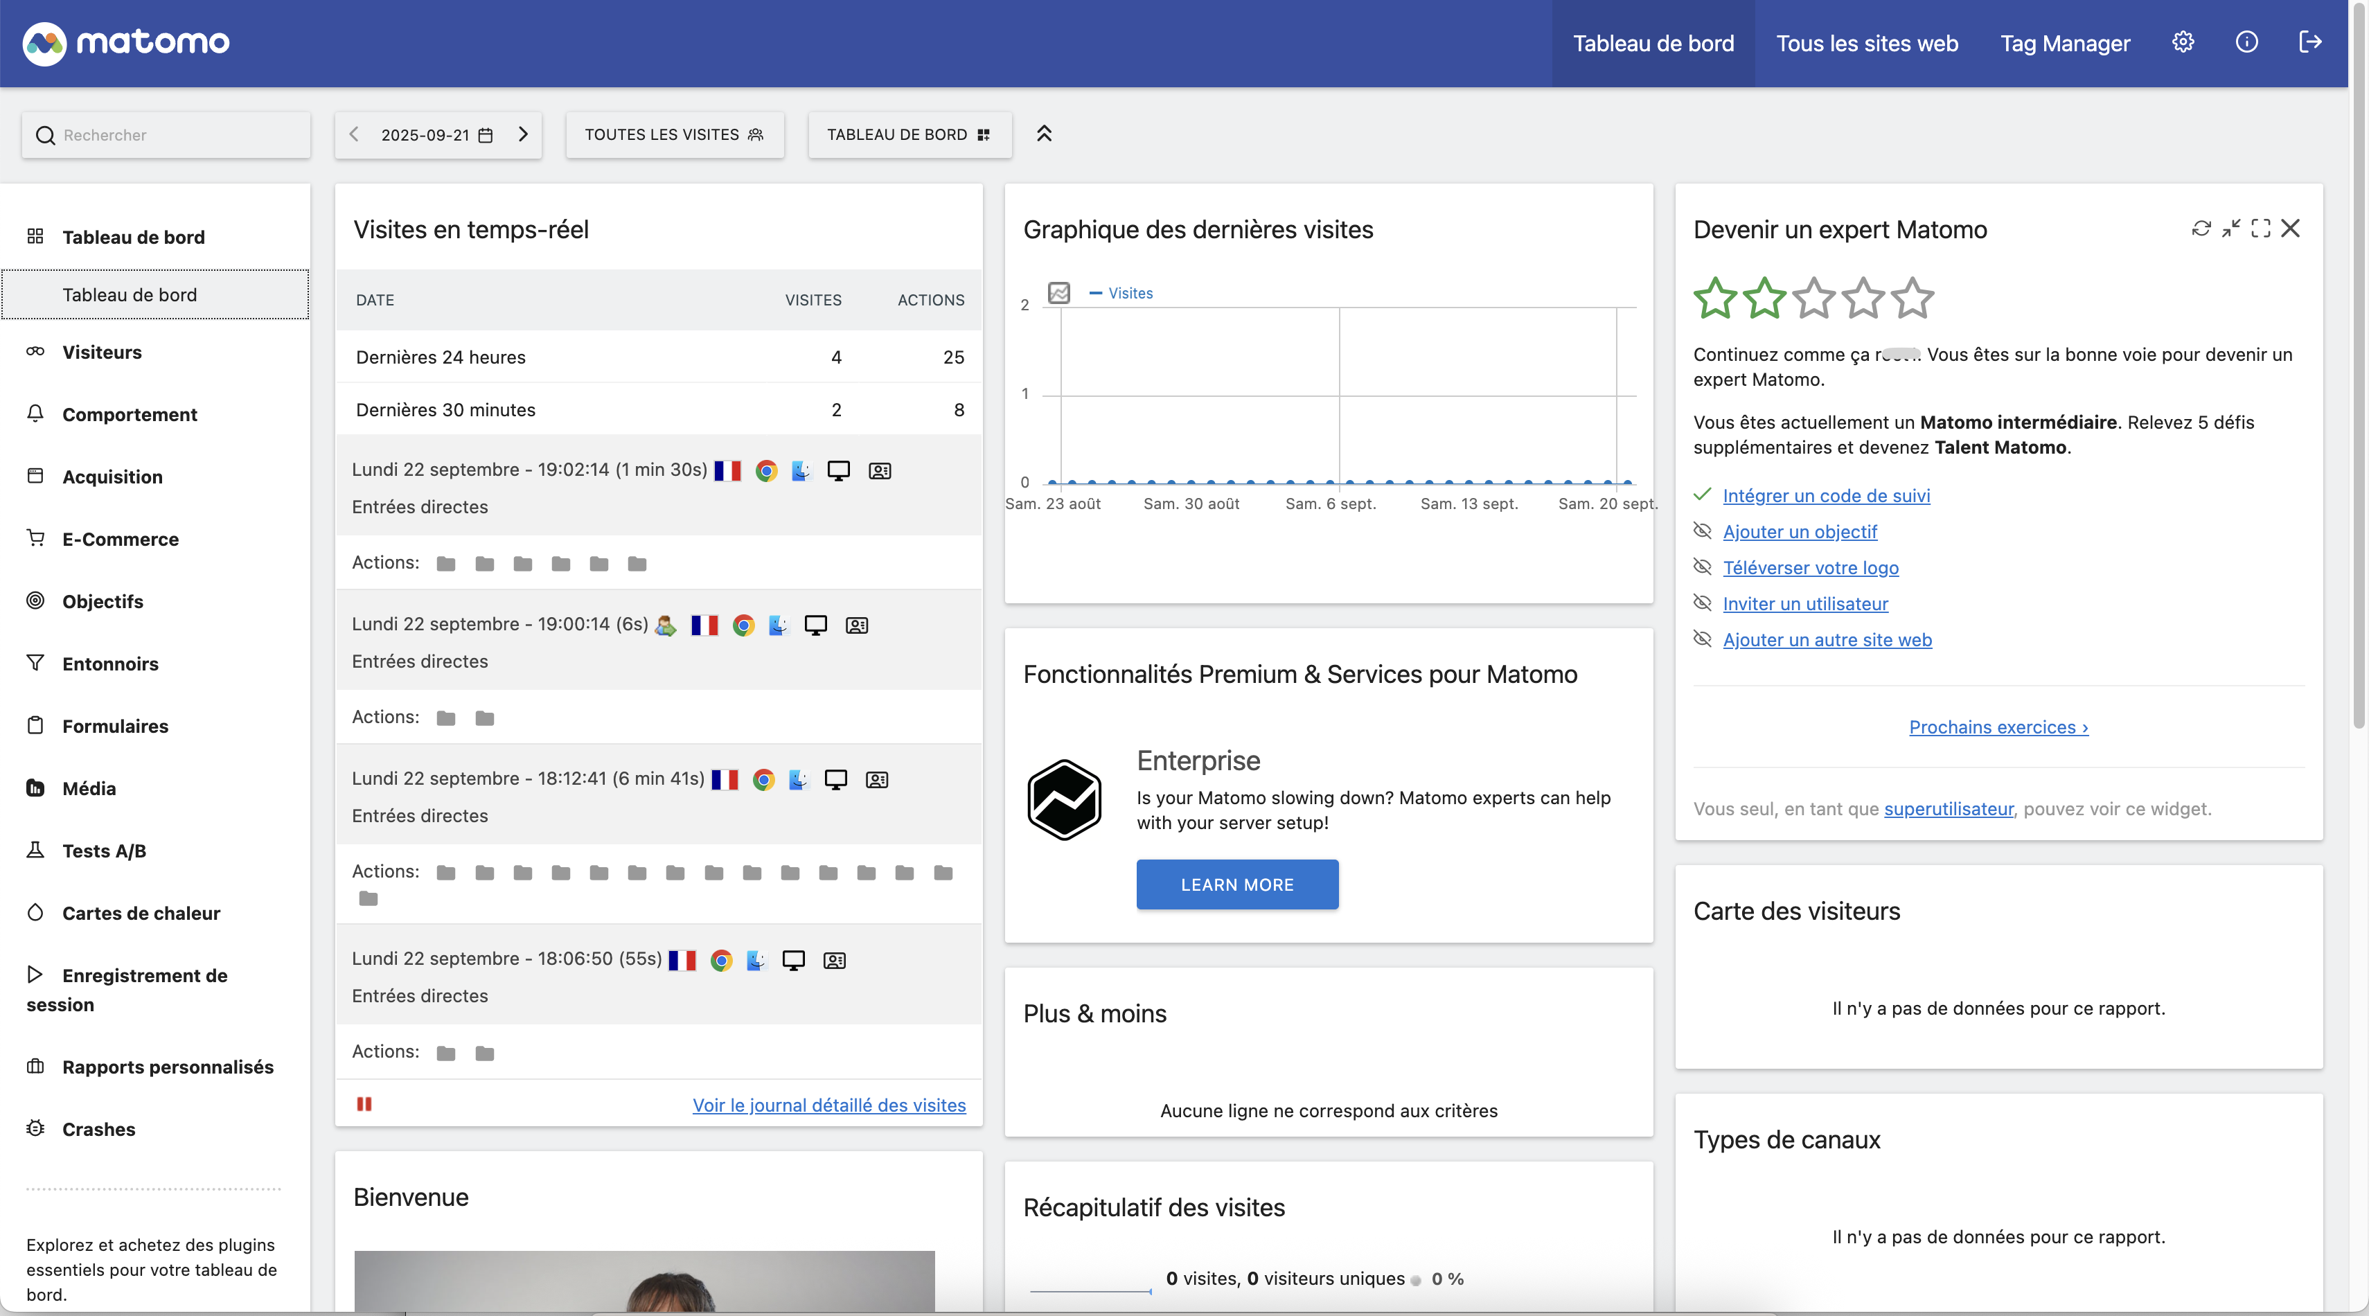Pause the real-time visits live refresh
This screenshot has width=2369, height=1316.
point(364,1103)
